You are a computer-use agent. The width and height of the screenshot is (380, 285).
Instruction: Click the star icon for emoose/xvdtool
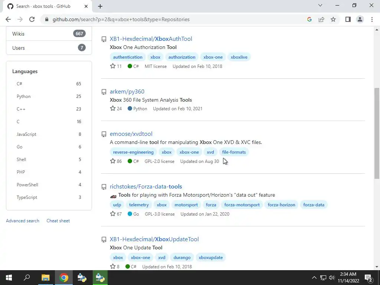(x=113, y=161)
